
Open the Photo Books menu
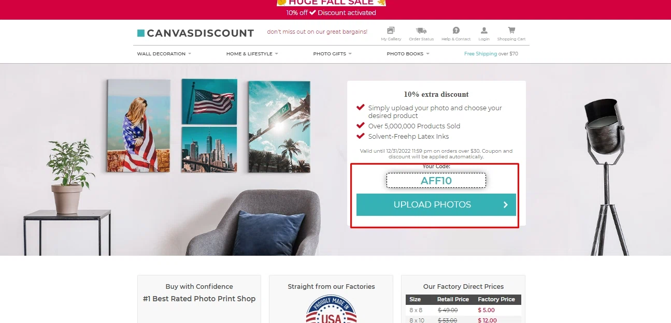pyautogui.click(x=408, y=54)
